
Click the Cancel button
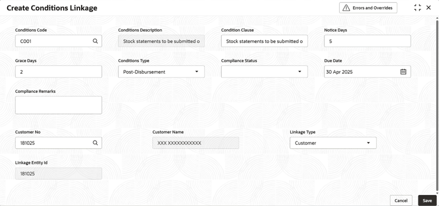click(x=401, y=200)
